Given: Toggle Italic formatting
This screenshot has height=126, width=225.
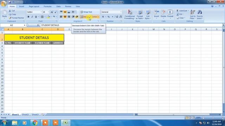Looking at the screenshot, I should click(32, 17).
